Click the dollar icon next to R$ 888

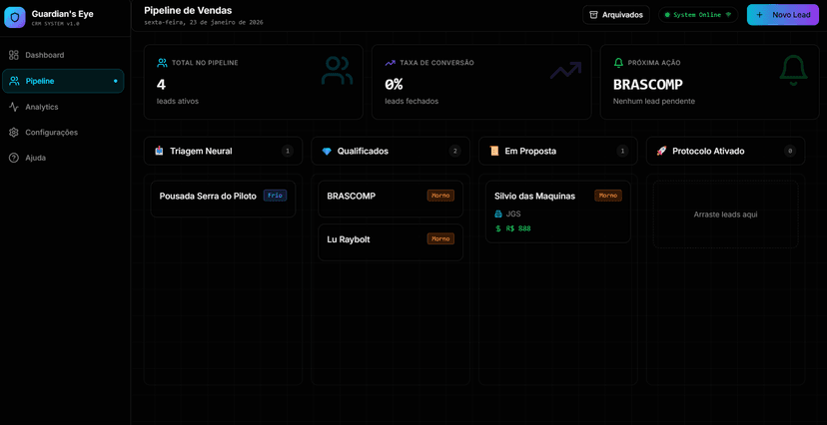(x=498, y=228)
